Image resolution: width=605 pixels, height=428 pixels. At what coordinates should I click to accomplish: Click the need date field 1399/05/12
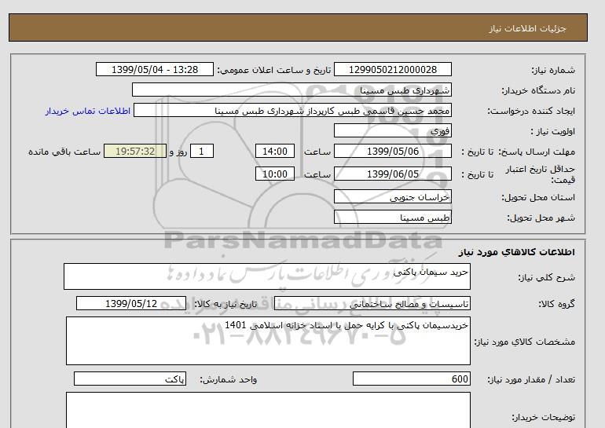coord(131,303)
